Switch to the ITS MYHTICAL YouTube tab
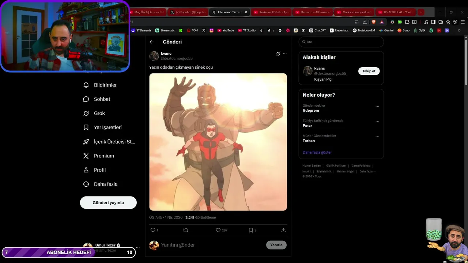Viewport: 468px width, 263px height. 396,12
